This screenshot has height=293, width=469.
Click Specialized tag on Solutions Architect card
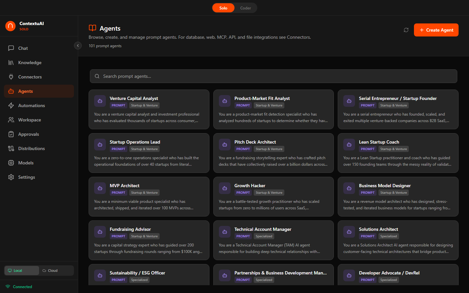389,236
